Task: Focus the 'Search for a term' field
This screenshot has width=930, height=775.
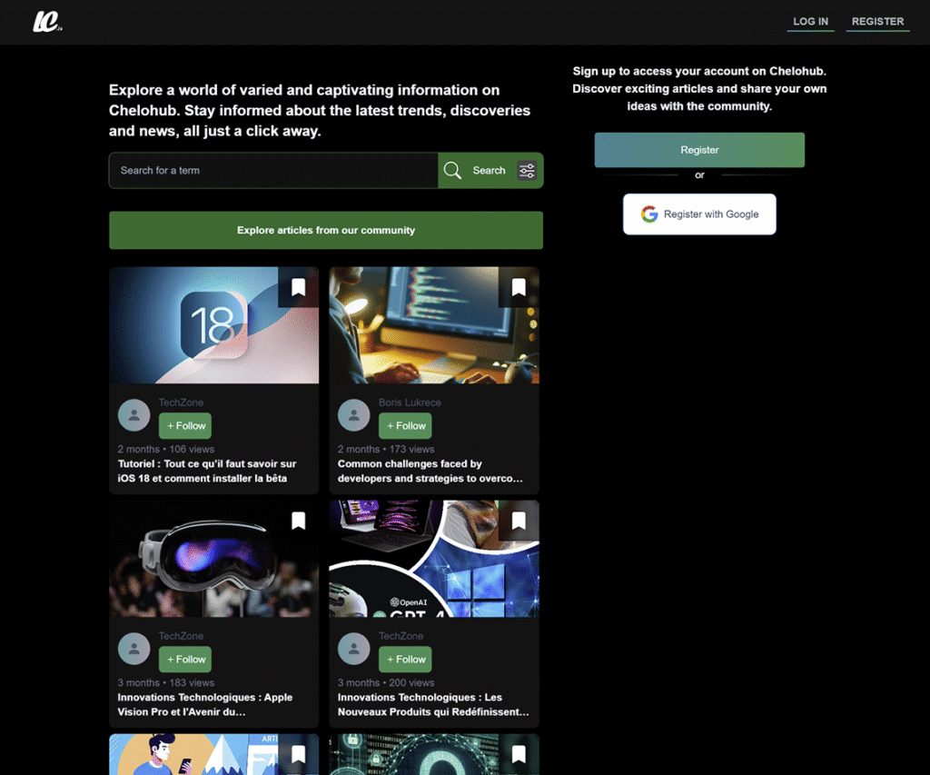Action: [272, 171]
